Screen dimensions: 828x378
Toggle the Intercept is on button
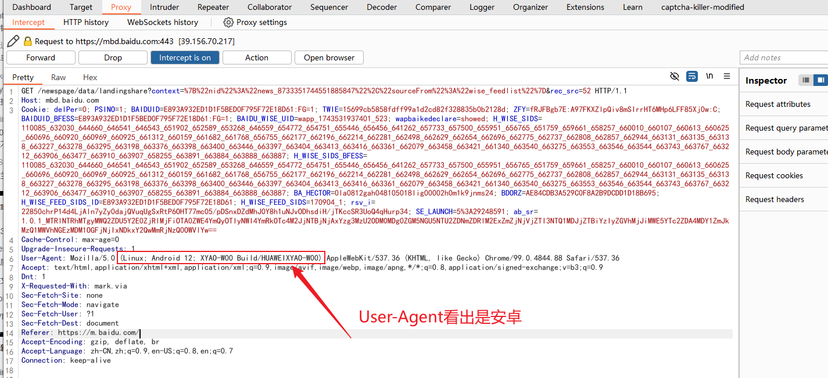coord(185,57)
